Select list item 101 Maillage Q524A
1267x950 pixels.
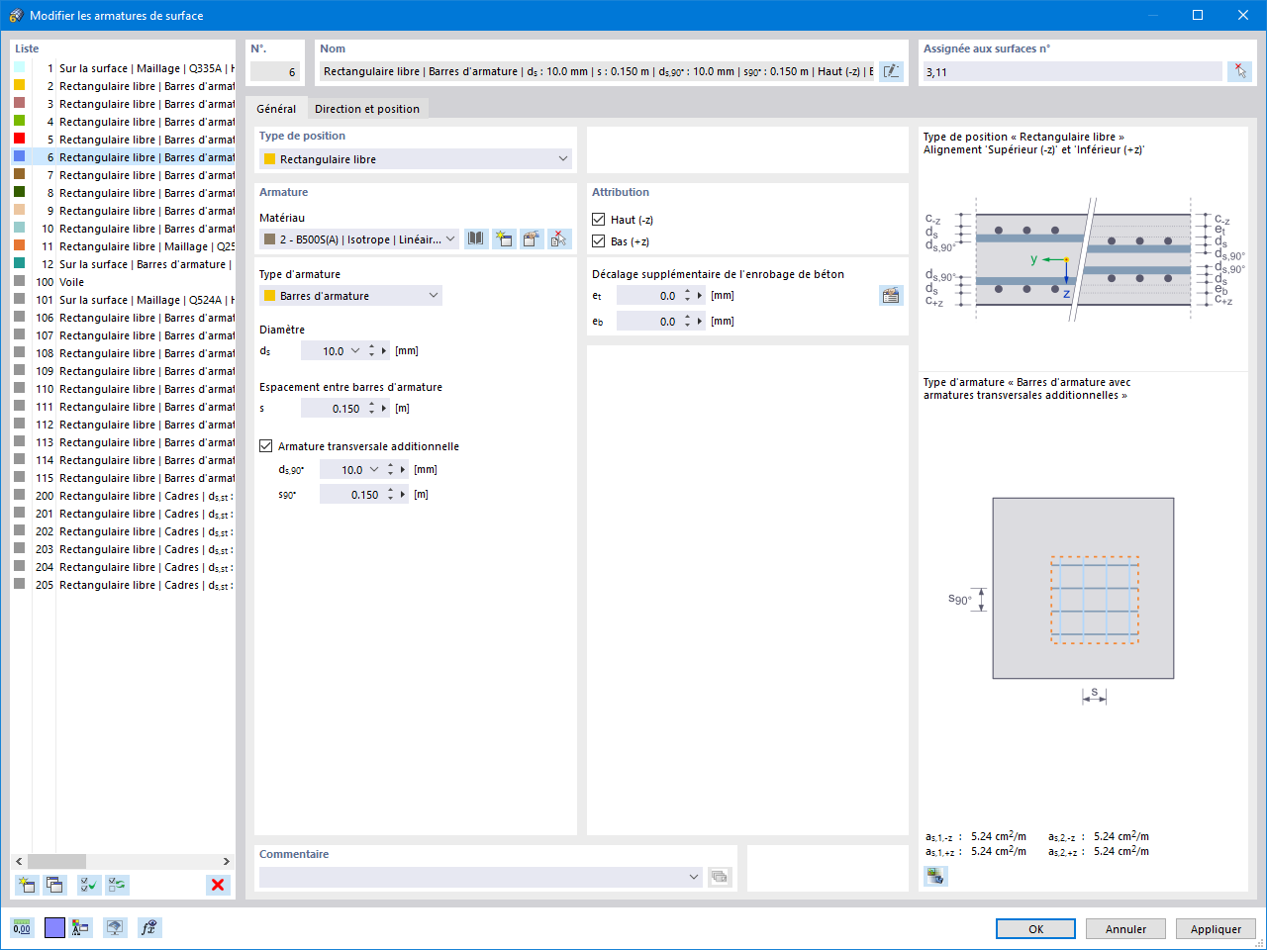[x=124, y=300]
